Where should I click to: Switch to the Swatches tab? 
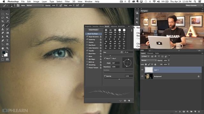coord(95,26)
